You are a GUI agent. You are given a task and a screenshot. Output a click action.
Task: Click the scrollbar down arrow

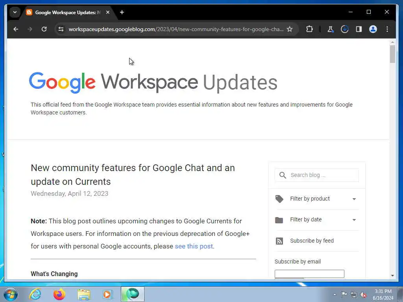[392, 276]
